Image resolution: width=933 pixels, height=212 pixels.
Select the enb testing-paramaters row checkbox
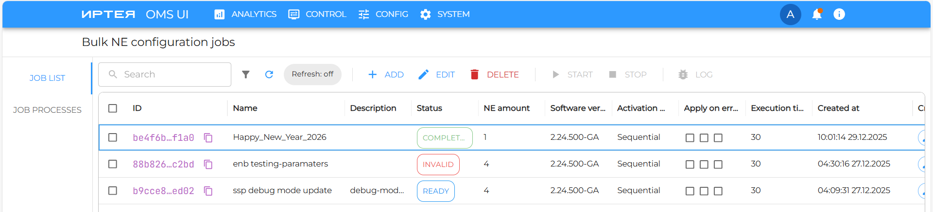coord(113,164)
